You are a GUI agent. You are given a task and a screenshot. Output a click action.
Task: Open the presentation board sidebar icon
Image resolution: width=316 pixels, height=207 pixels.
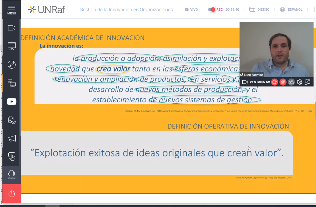[11, 46]
